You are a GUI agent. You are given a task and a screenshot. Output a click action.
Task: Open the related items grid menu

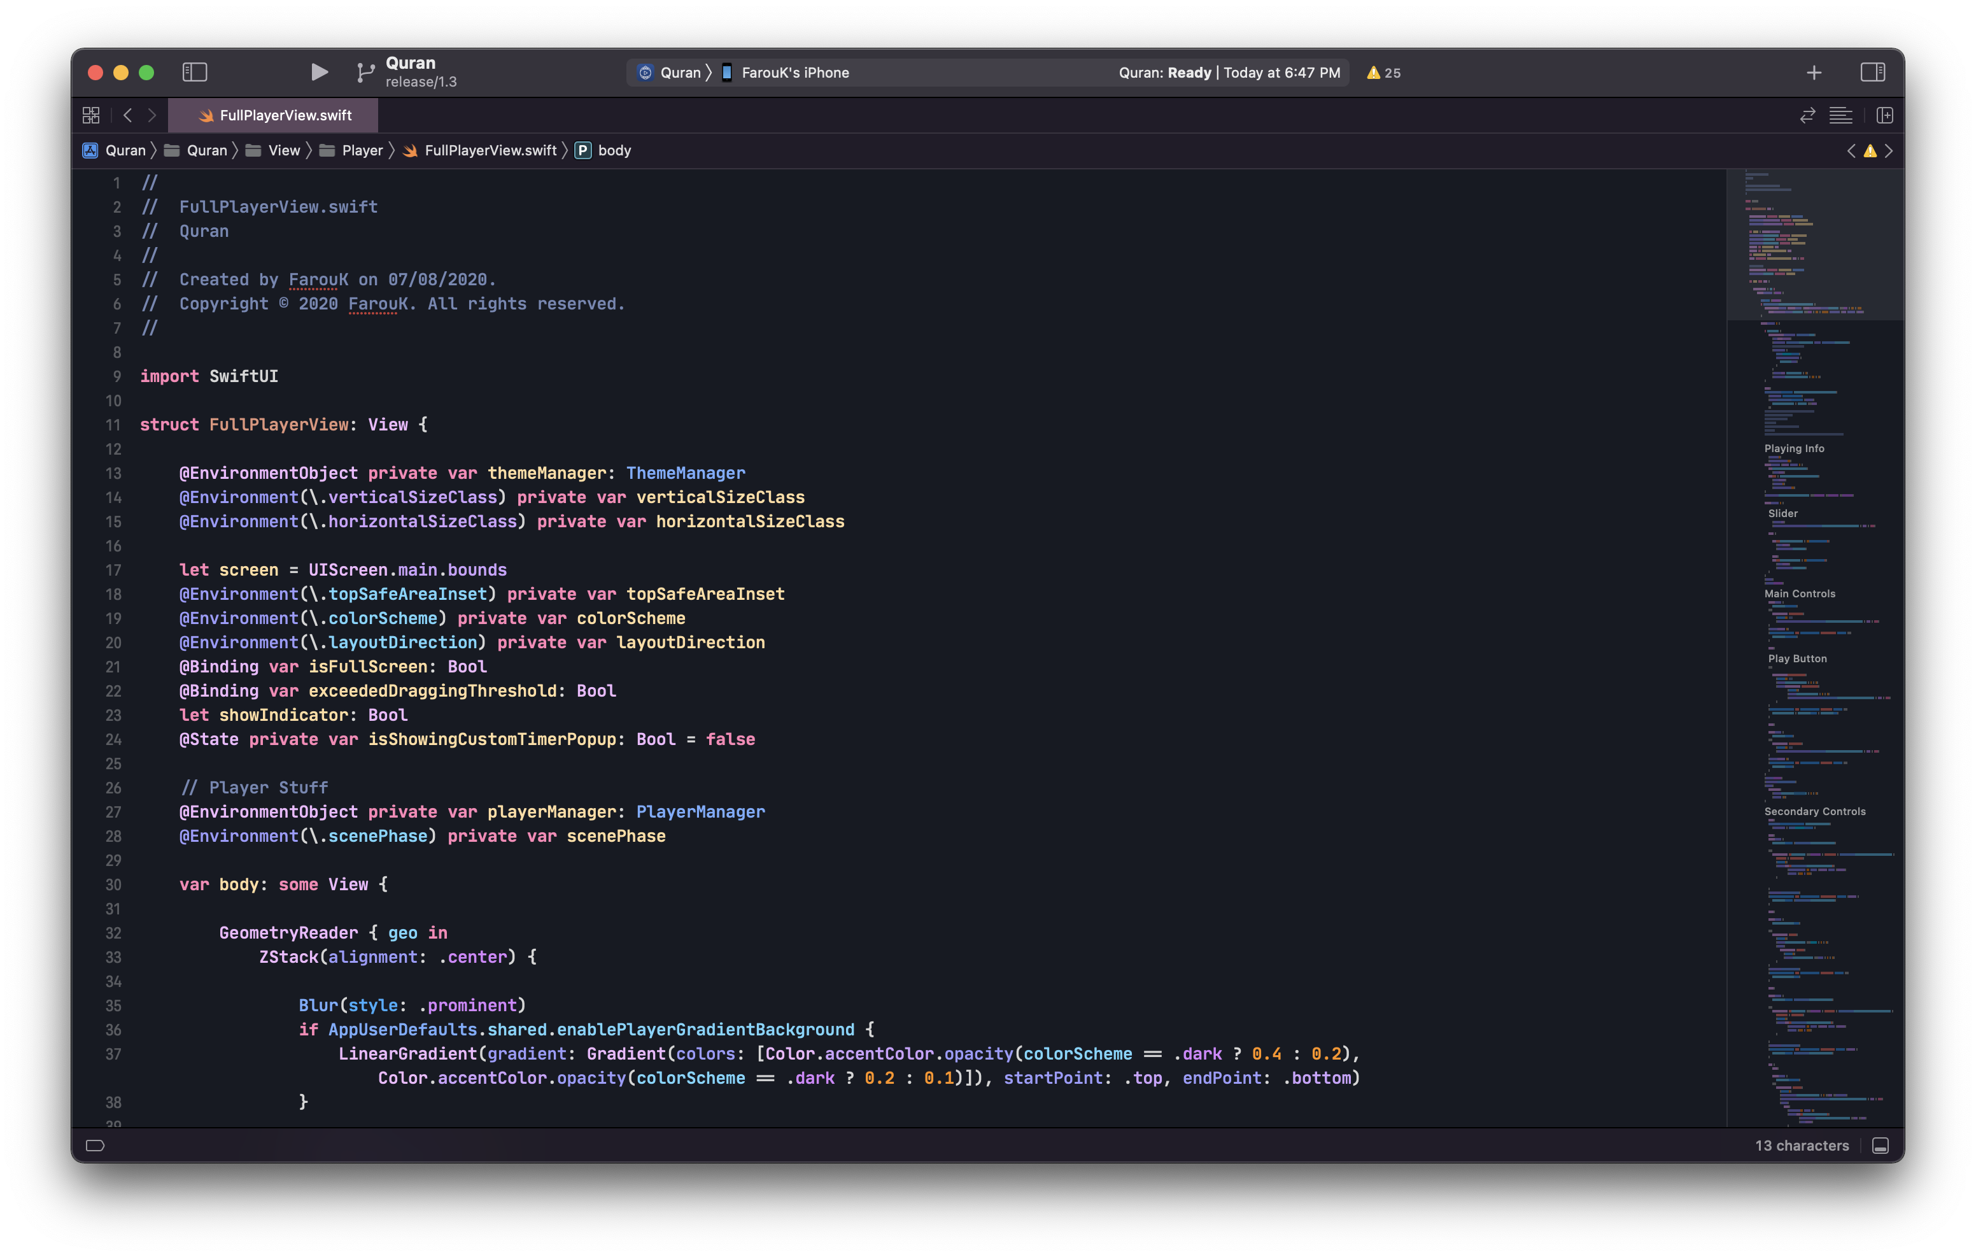click(91, 115)
